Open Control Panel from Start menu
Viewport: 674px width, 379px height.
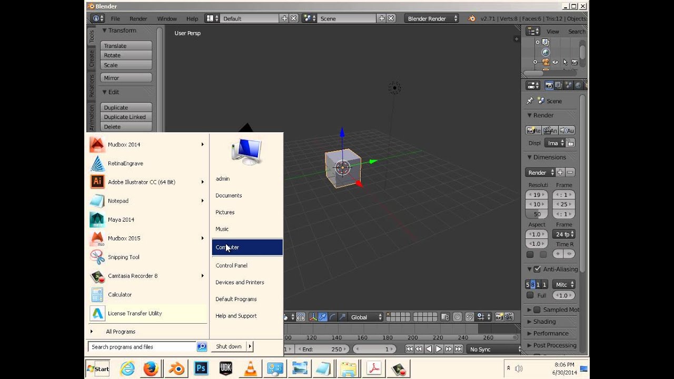click(x=247, y=265)
